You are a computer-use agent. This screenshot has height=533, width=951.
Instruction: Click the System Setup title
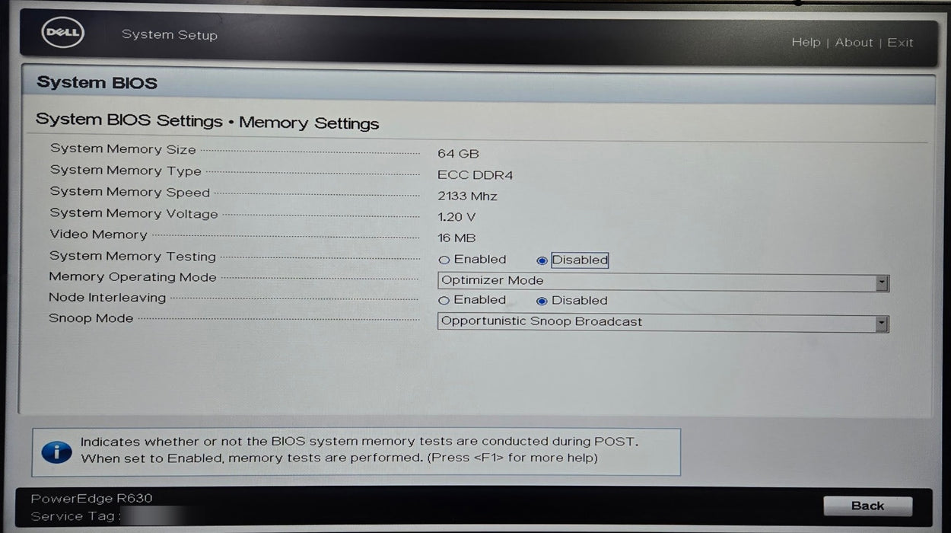170,35
